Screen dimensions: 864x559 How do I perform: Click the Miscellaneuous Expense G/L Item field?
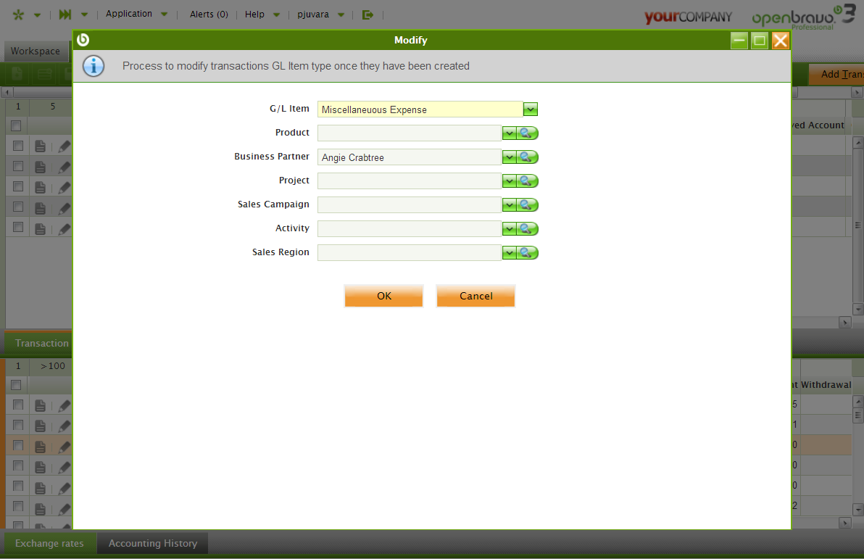420,109
